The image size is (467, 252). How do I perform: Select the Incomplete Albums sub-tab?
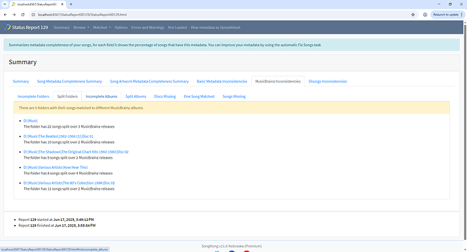[x=102, y=97]
